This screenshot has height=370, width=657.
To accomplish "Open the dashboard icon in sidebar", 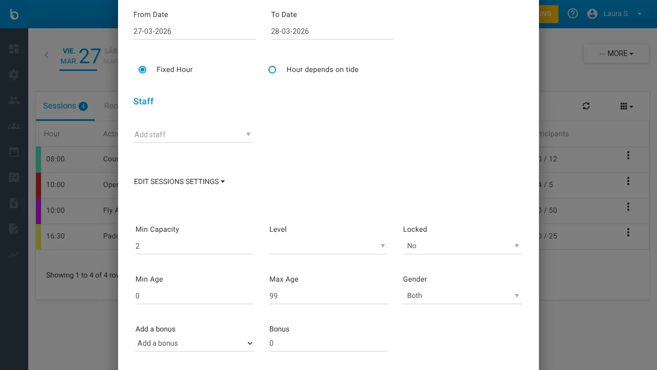I will pyautogui.click(x=14, y=49).
